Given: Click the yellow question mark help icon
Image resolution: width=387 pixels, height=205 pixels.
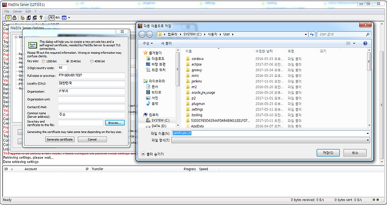Looking at the screenshot, I should [x=41, y=18].
